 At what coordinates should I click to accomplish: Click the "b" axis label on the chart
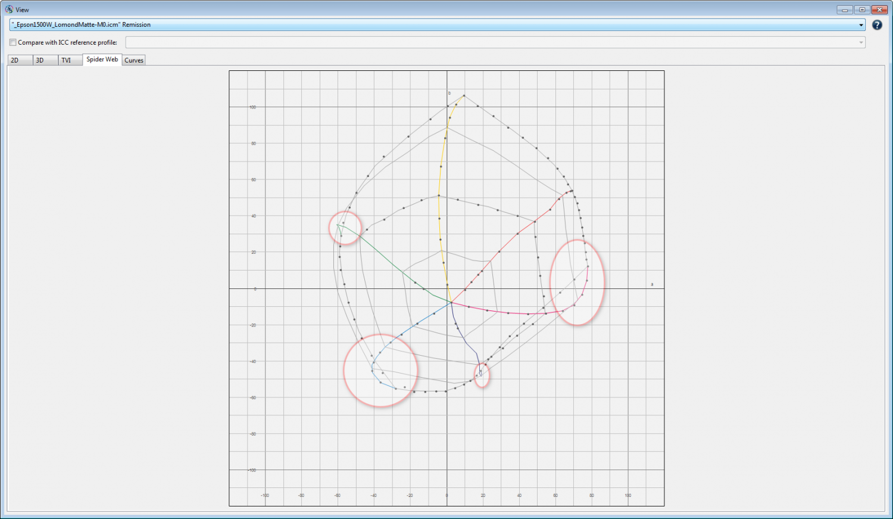[x=449, y=93]
